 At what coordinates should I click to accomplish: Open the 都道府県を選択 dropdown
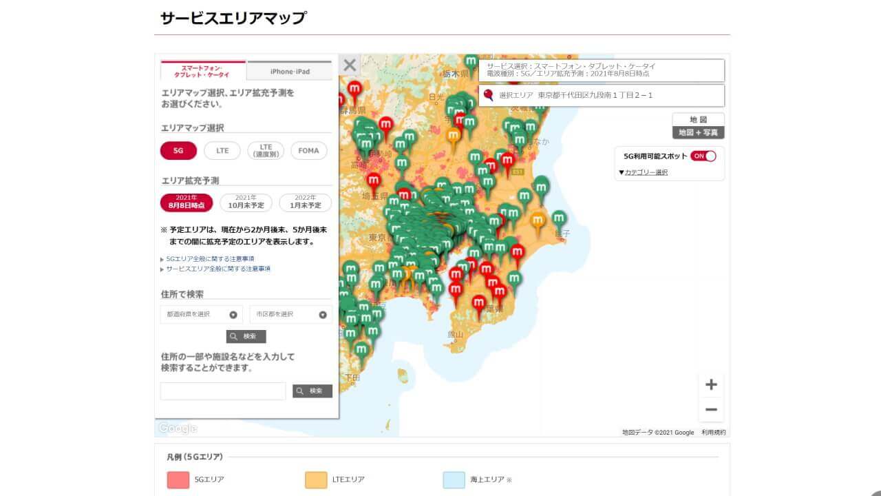point(200,314)
